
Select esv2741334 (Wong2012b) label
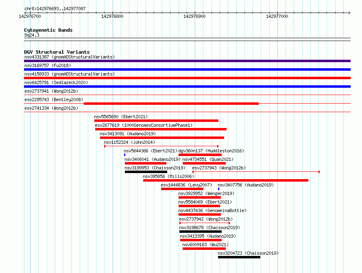tap(51, 108)
